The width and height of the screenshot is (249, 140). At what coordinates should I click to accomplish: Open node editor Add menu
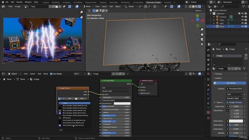(39, 74)
